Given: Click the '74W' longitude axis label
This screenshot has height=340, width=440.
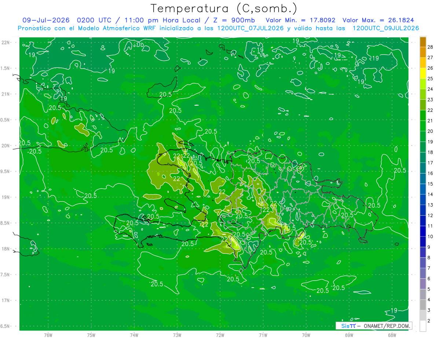Looking at the screenshot, I should [134, 335].
